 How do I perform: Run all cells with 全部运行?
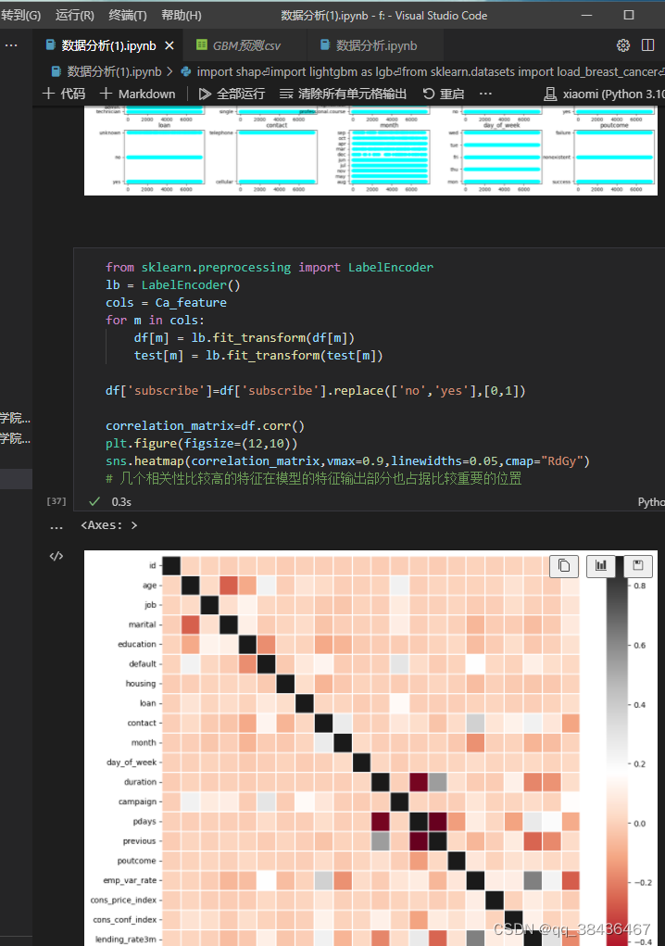(232, 94)
